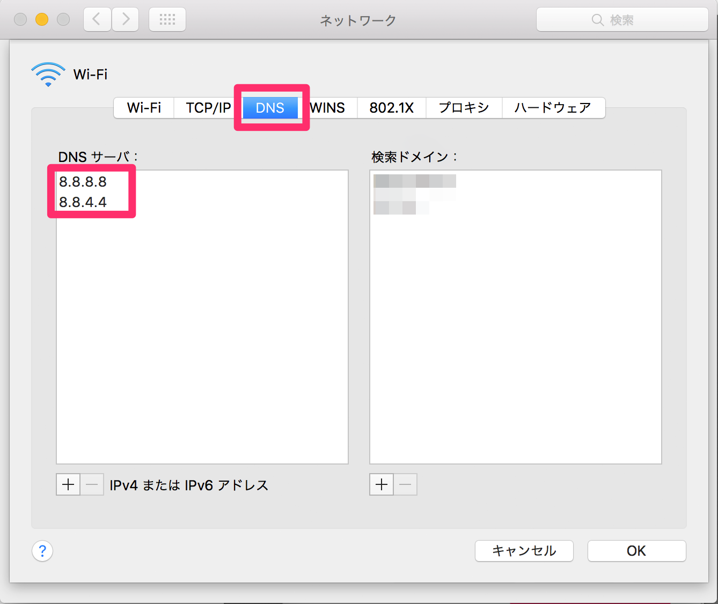Add a search domain with plus button
The width and height of the screenshot is (718, 604).
382,485
